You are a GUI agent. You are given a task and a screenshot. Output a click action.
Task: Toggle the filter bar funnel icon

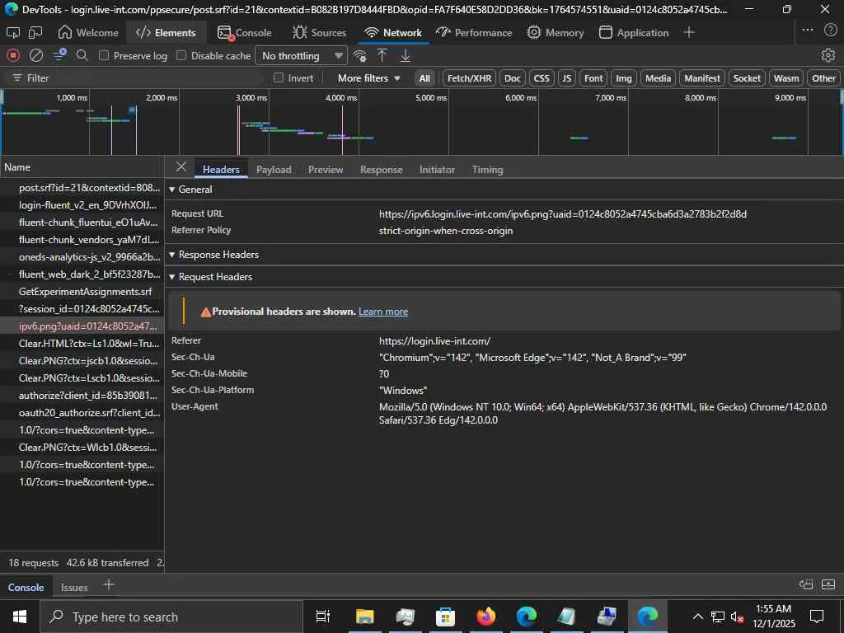59,55
